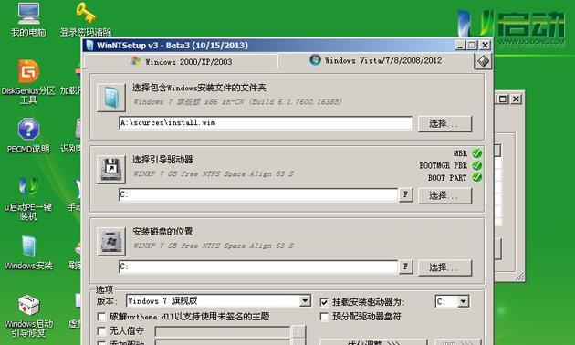Screen dimensions: 575x345
Task: Click the browse button beside 无人值守 field
Action: (x=299, y=332)
